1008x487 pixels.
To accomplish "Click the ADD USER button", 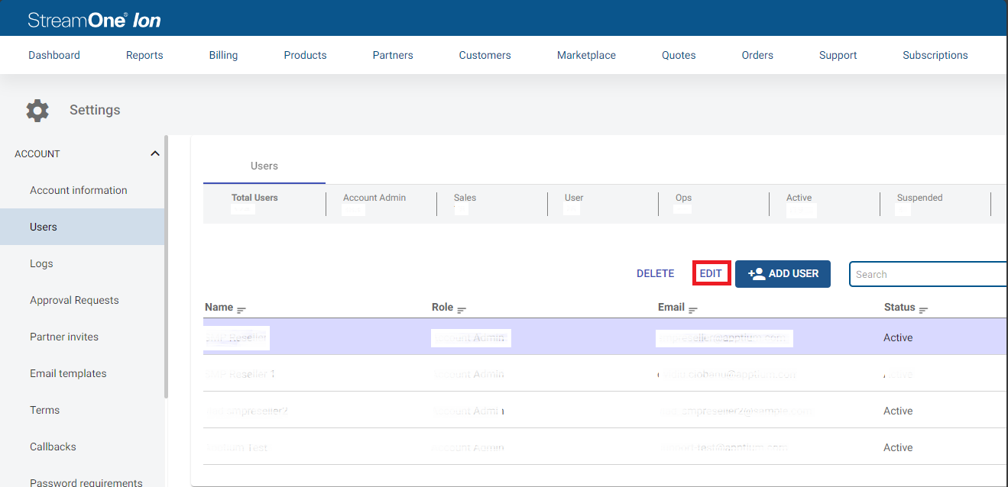I will [783, 273].
